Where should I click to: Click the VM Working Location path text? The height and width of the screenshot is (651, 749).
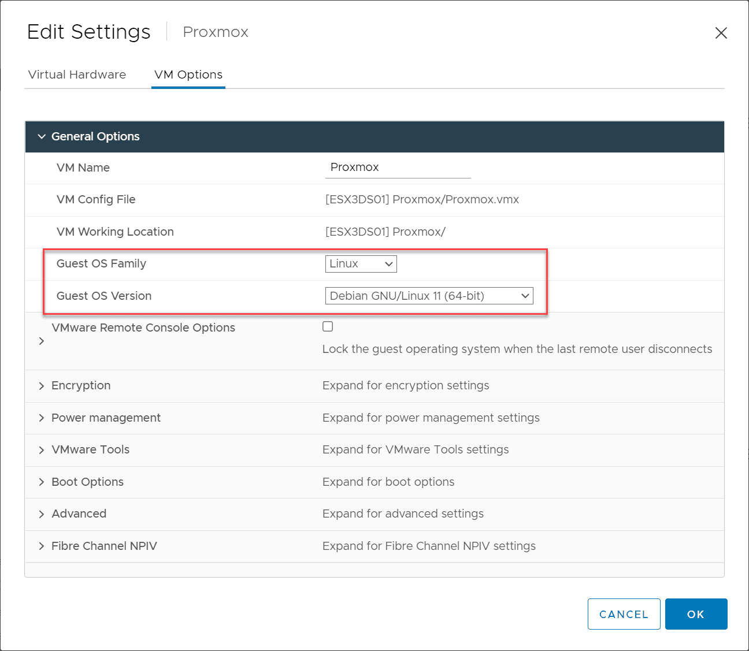385,232
